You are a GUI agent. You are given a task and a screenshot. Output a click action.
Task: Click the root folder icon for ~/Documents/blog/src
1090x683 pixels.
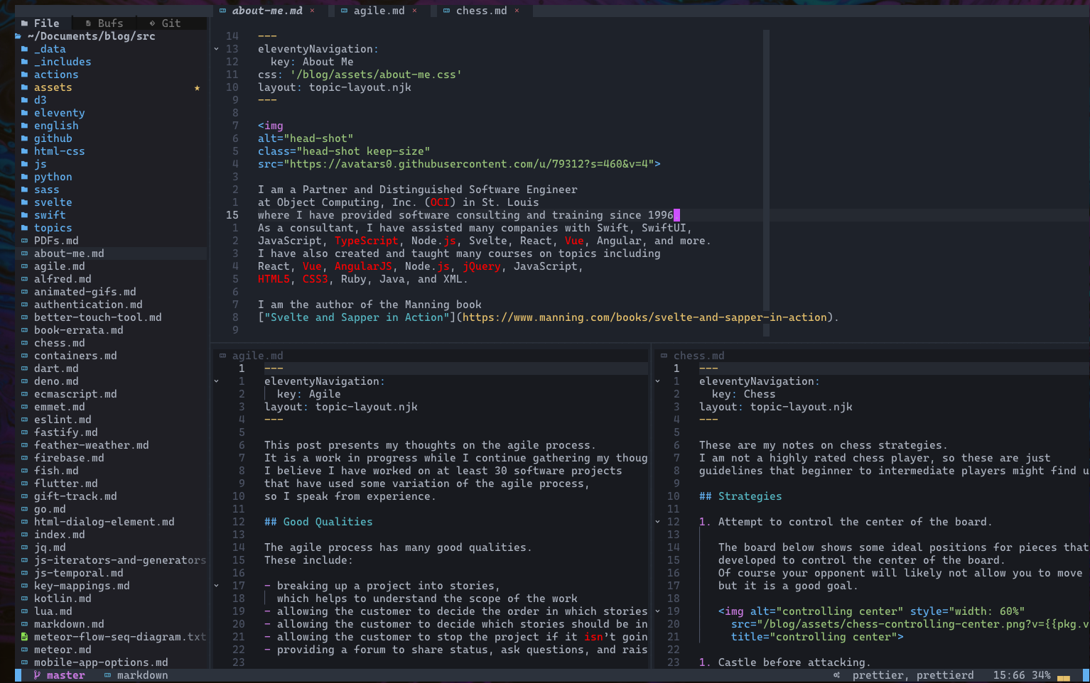18,36
